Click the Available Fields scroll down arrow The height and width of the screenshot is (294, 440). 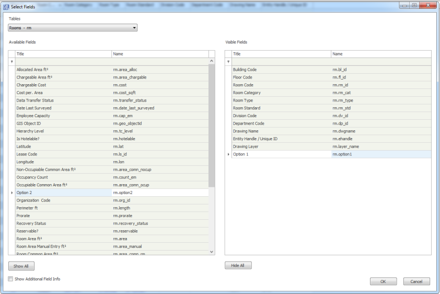tap(212, 252)
